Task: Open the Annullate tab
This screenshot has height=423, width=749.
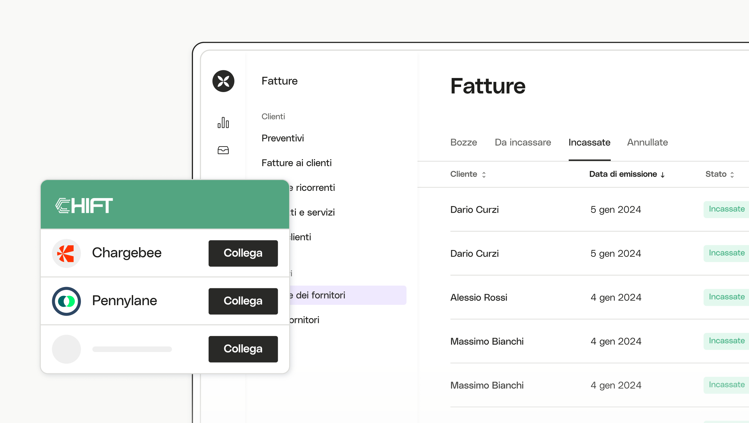Action: click(647, 142)
